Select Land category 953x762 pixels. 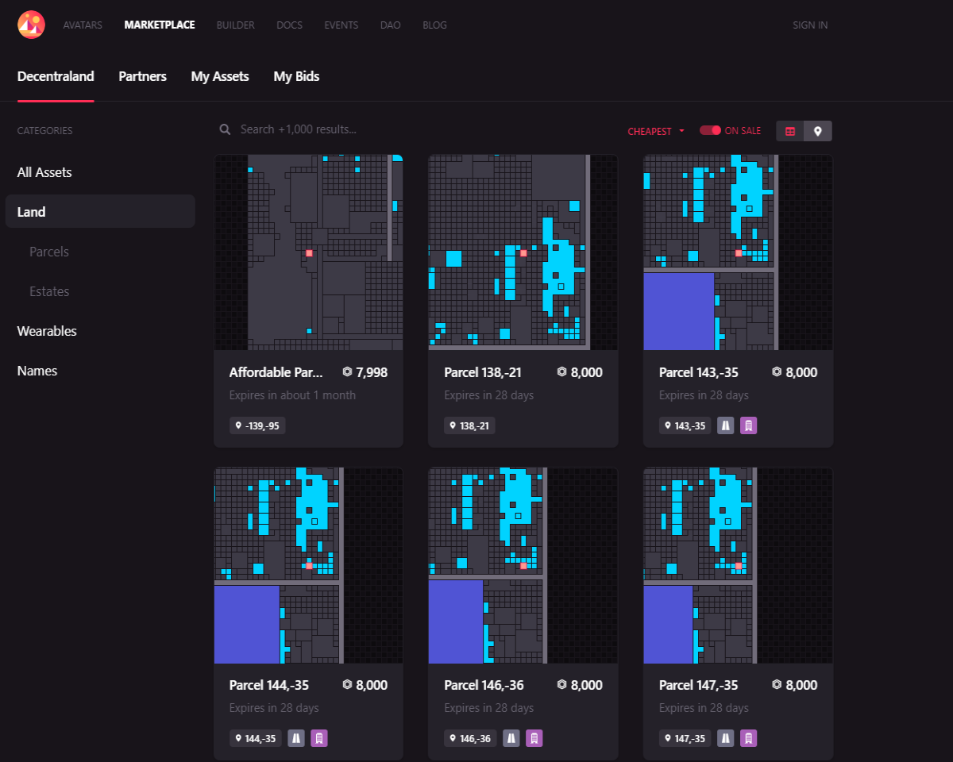[x=100, y=211]
